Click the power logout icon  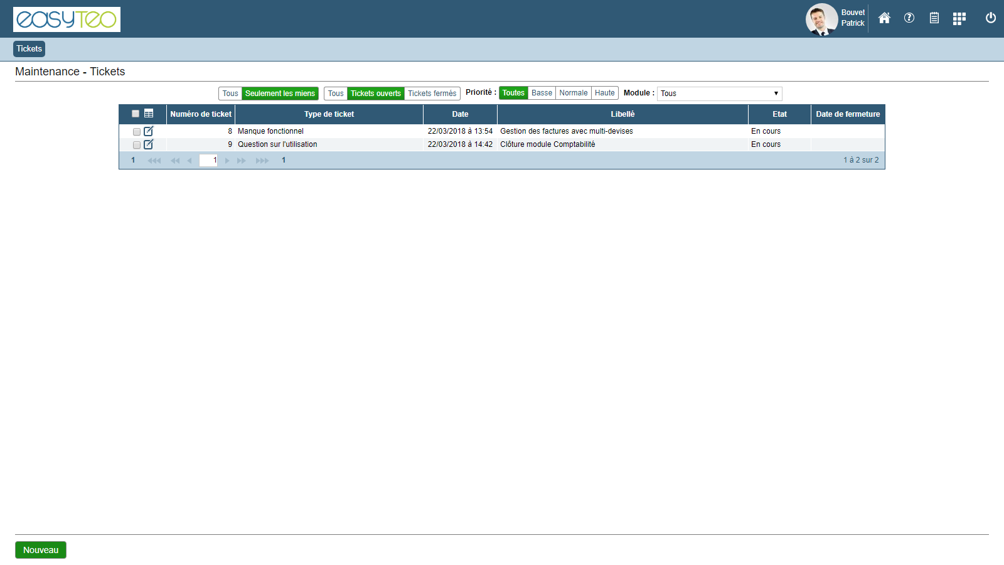991,18
